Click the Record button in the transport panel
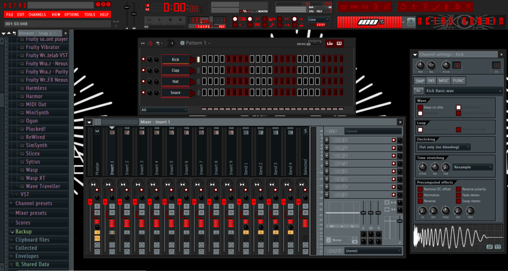 click(180, 19)
